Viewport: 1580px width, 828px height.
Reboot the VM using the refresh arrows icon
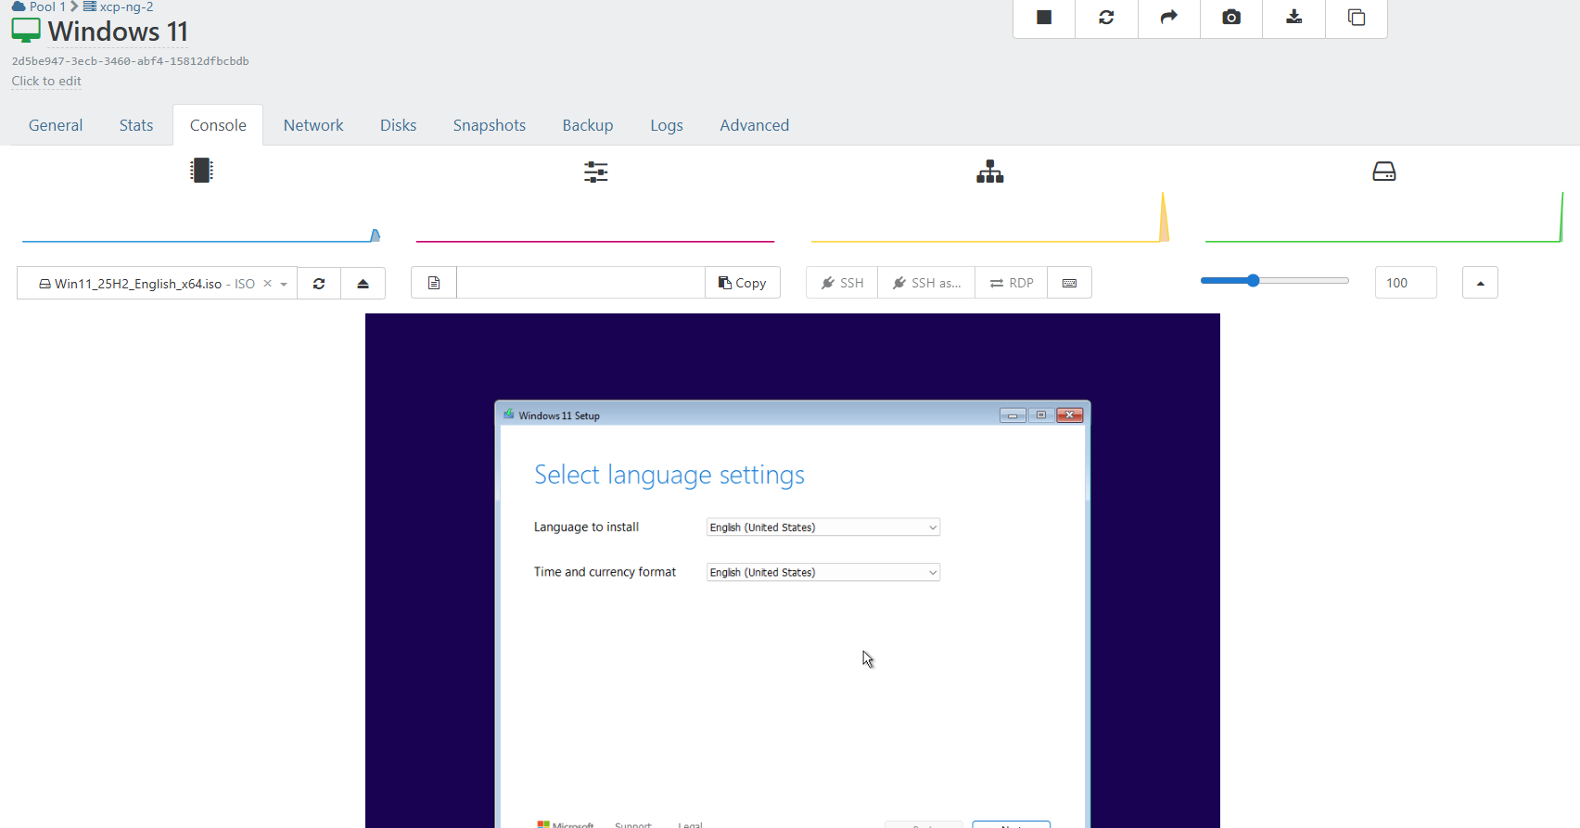coord(1106,18)
